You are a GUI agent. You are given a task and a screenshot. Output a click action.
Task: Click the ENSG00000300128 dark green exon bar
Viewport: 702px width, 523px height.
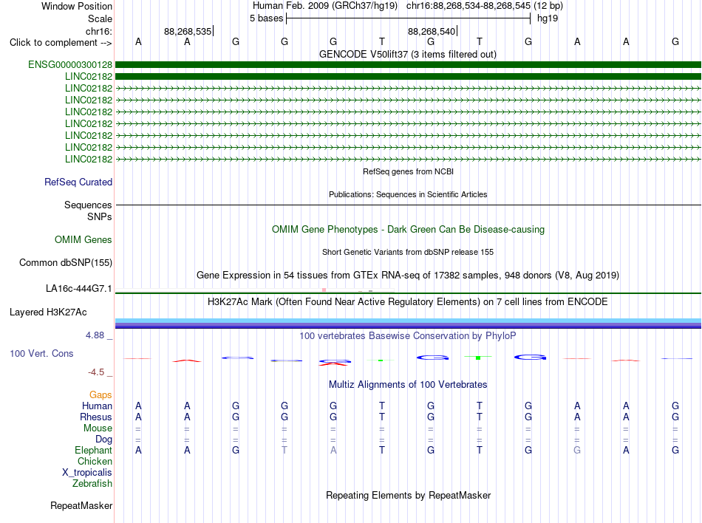click(x=408, y=64)
